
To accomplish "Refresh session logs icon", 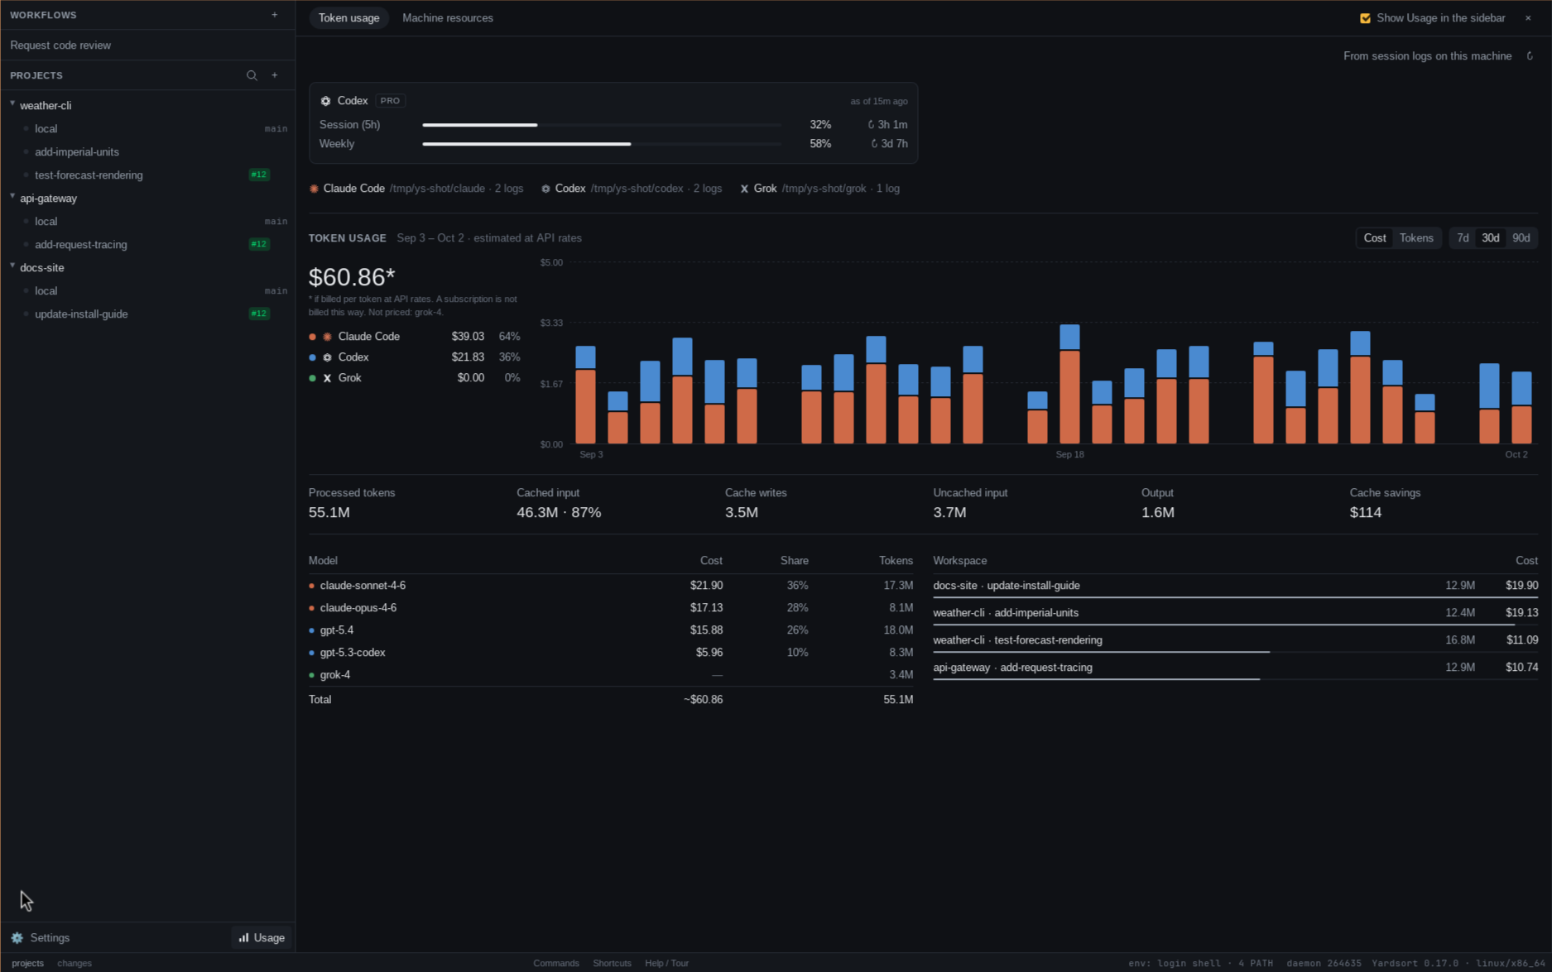I will point(1530,56).
